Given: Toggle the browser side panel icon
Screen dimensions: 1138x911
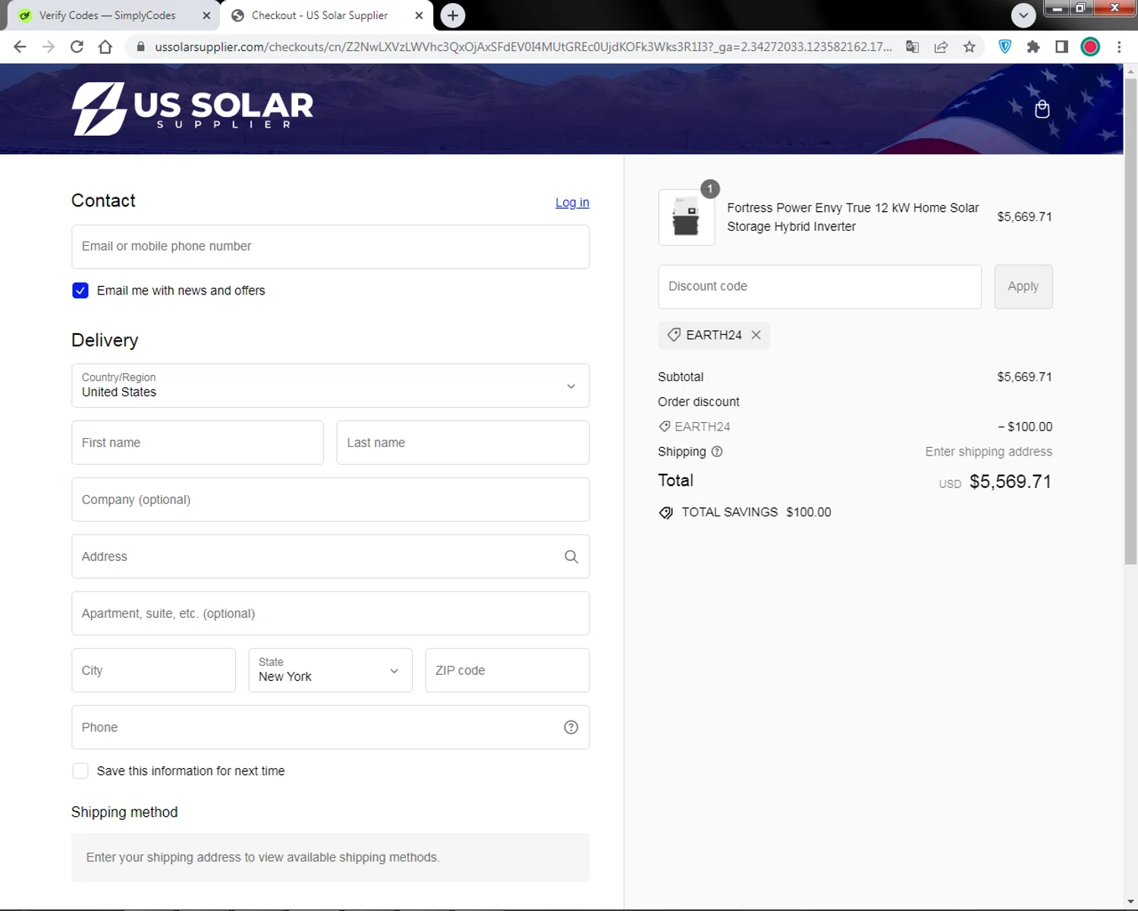Looking at the screenshot, I should [1062, 47].
